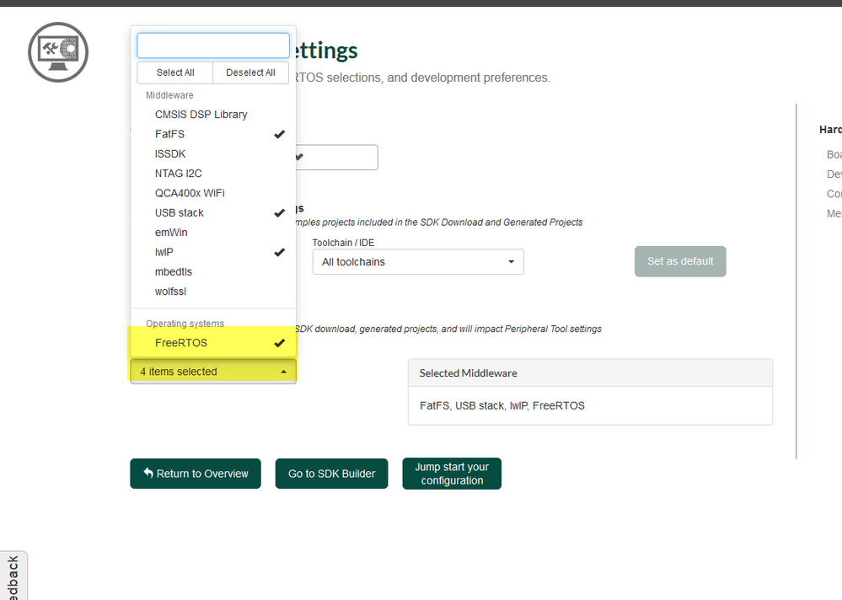Open the Toolchain / IDE dropdown
This screenshot has height=600, width=842.
(x=418, y=262)
